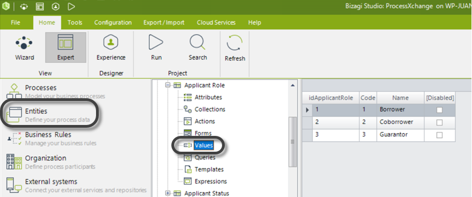Click the tree panel scroll-up arrow
The image size is (472, 197).
pyautogui.click(x=292, y=86)
